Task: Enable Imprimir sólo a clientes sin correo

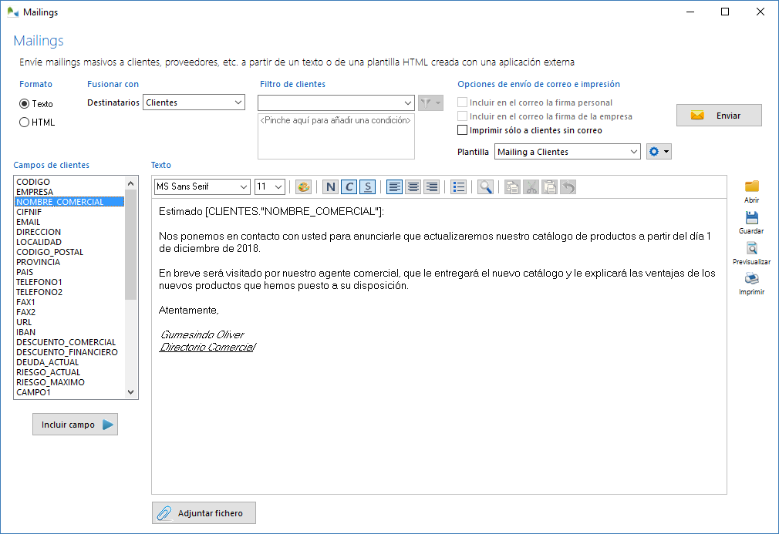Action: (x=463, y=130)
